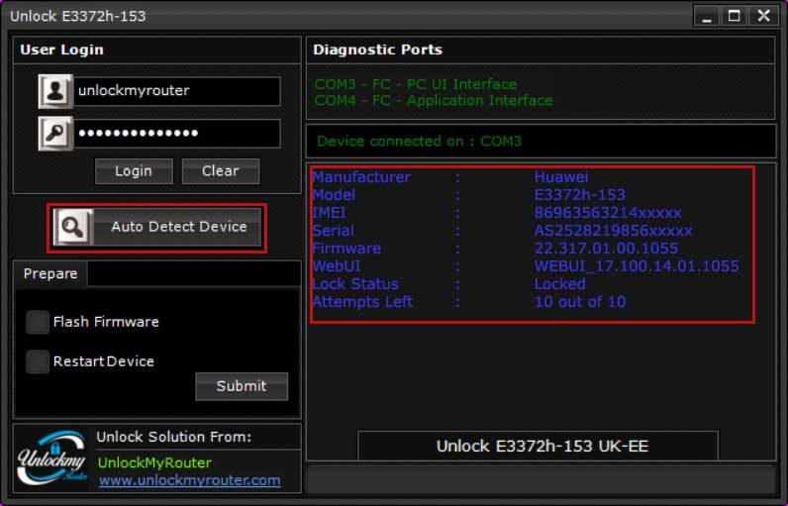This screenshot has width=788, height=506.
Task: Click the Attempts Left field label
Action: [x=362, y=302]
